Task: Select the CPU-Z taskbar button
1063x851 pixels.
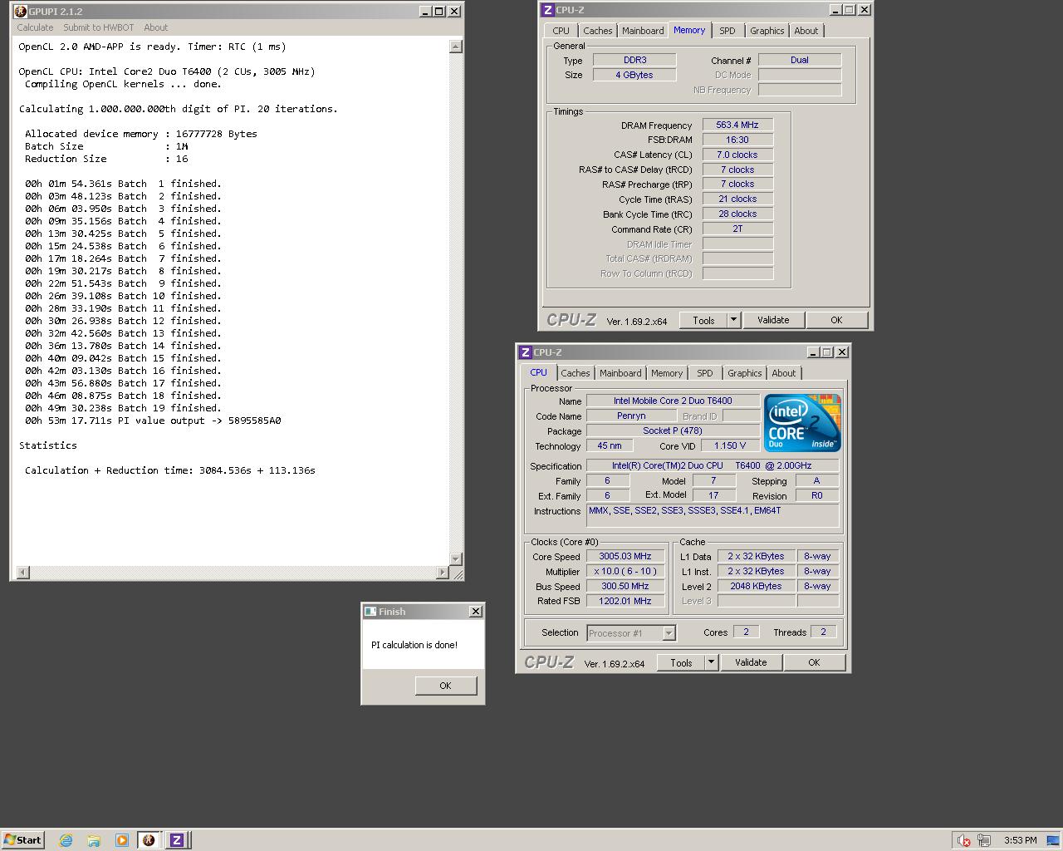Action: 176,840
